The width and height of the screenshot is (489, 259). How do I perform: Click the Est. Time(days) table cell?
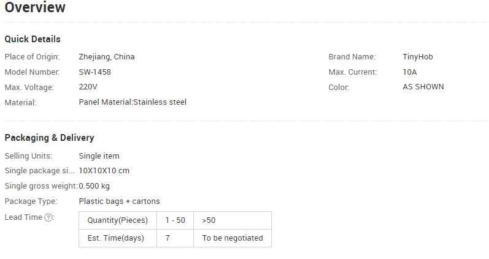click(x=118, y=238)
